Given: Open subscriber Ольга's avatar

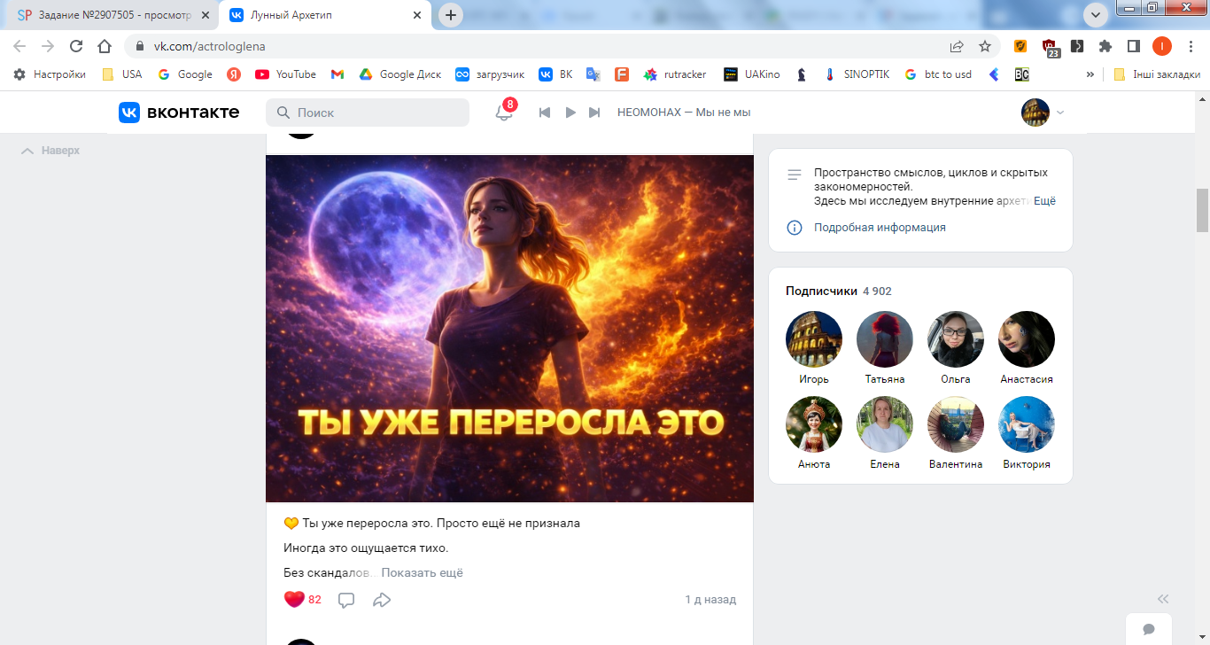Looking at the screenshot, I should pyautogui.click(x=956, y=339).
